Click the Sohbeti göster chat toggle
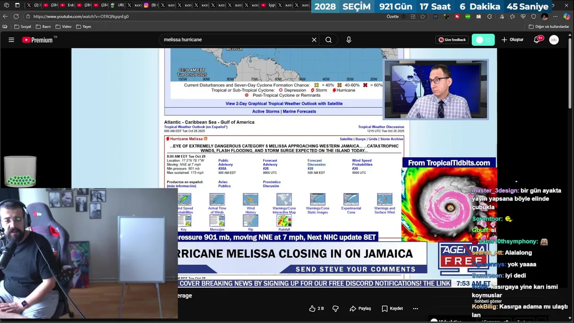Image resolution: width=574 pixels, height=323 pixels. [488, 301]
